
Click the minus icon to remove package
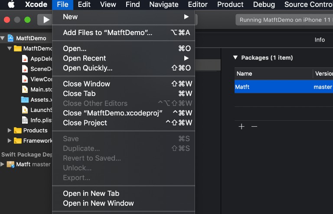[255, 126]
